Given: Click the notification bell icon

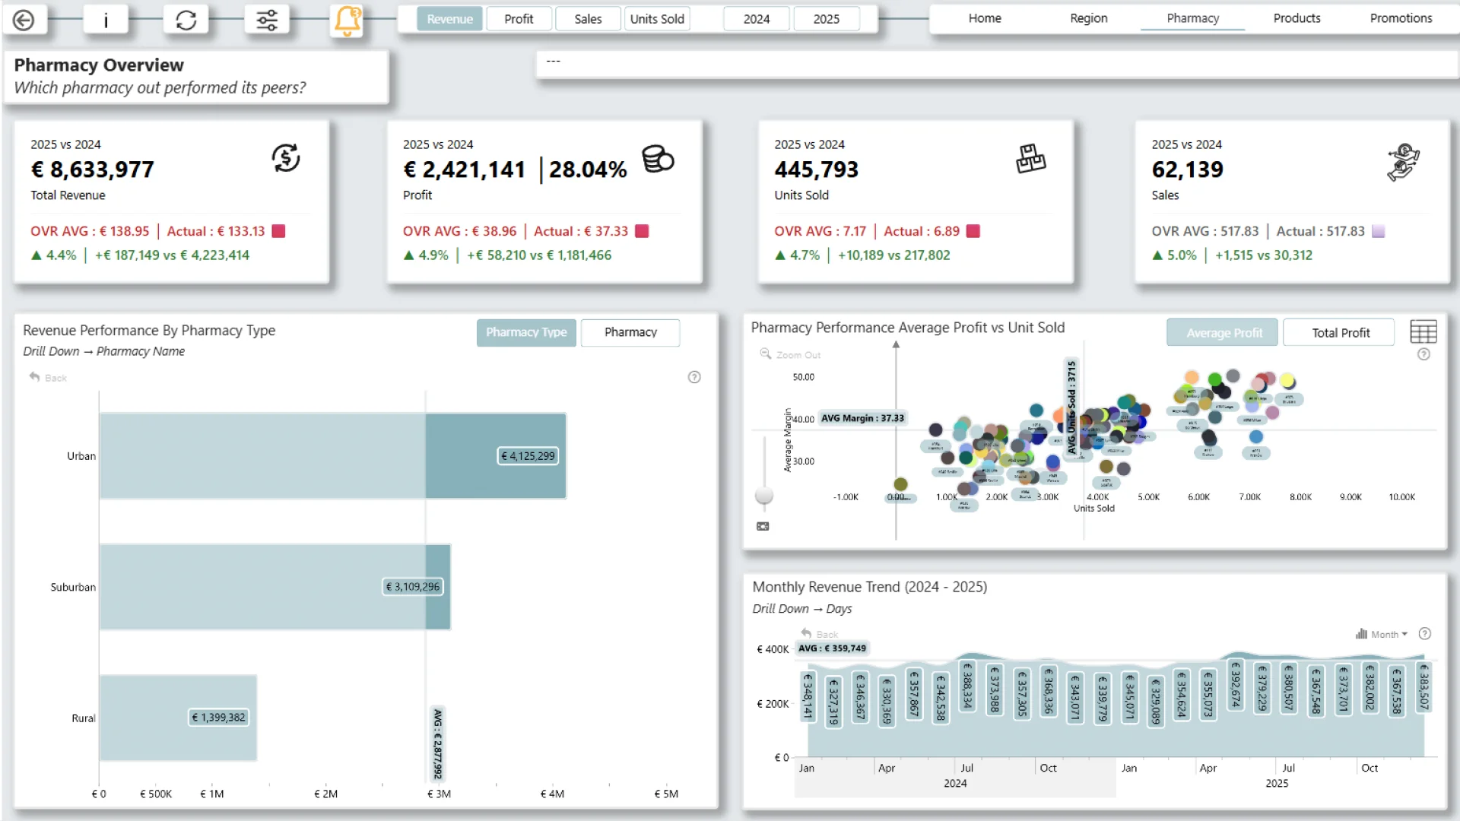Looking at the screenshot, I should click(x=347, y=21).
